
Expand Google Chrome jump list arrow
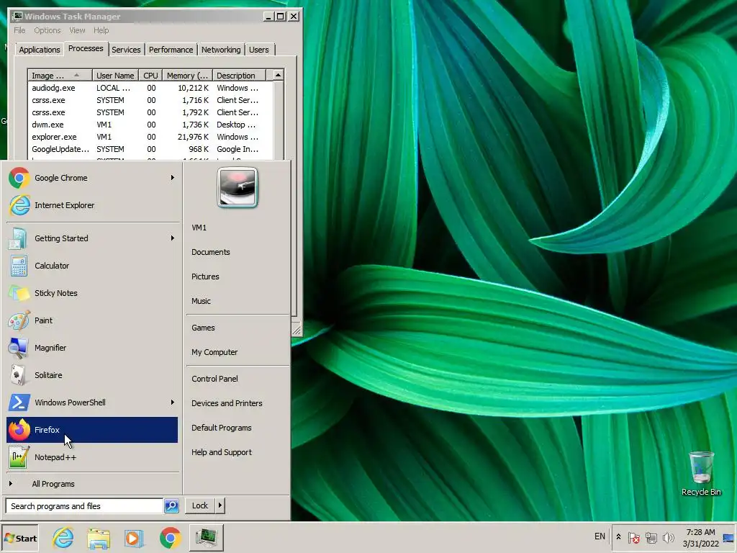click(x=173, y=178)
